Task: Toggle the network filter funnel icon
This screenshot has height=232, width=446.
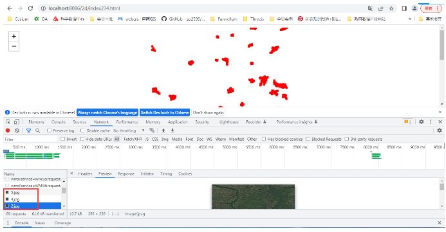Action: pyautogui.click(x=28, y=130)
